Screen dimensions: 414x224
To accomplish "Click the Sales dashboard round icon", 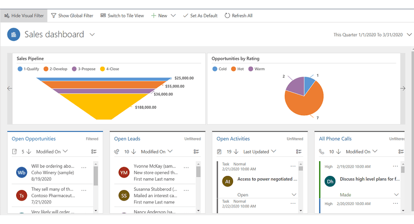I will tap(14, 35).
